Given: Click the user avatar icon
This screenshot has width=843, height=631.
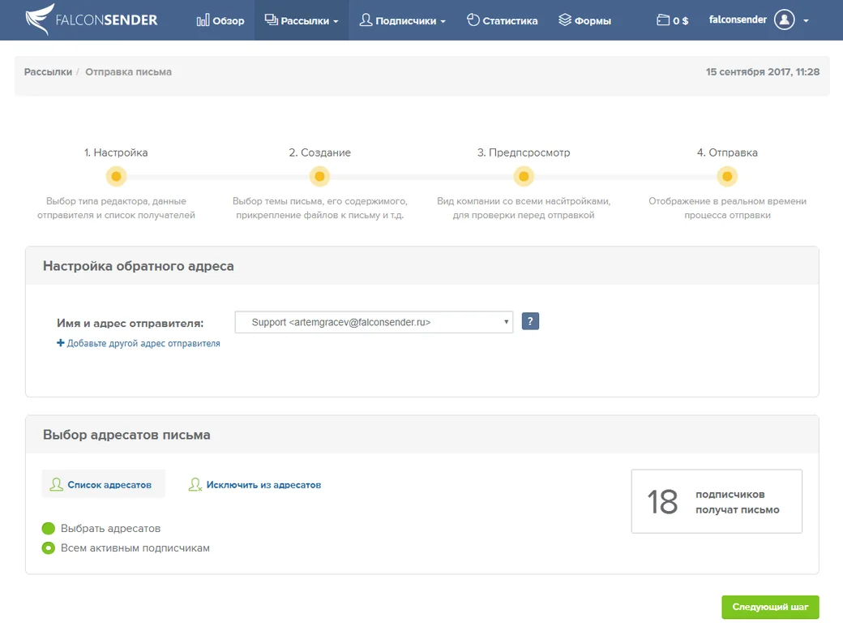Looking at the screenshot, I should point(785,20).
